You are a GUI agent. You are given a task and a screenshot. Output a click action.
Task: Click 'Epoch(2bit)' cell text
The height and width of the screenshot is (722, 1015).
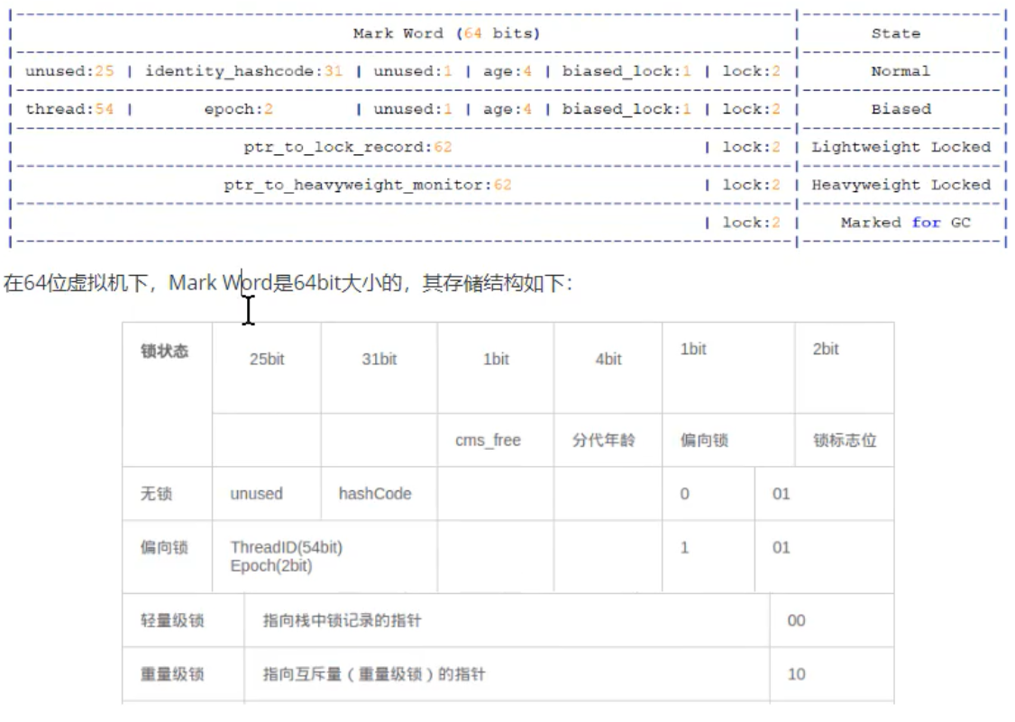coord(270,565)
